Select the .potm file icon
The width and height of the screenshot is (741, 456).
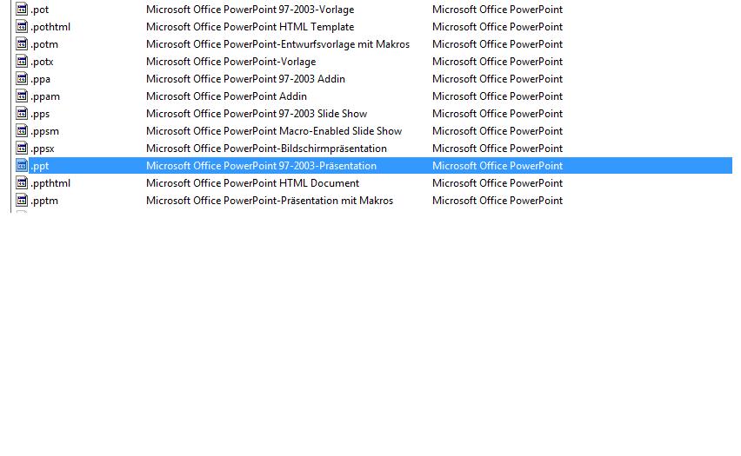[22, 44]
